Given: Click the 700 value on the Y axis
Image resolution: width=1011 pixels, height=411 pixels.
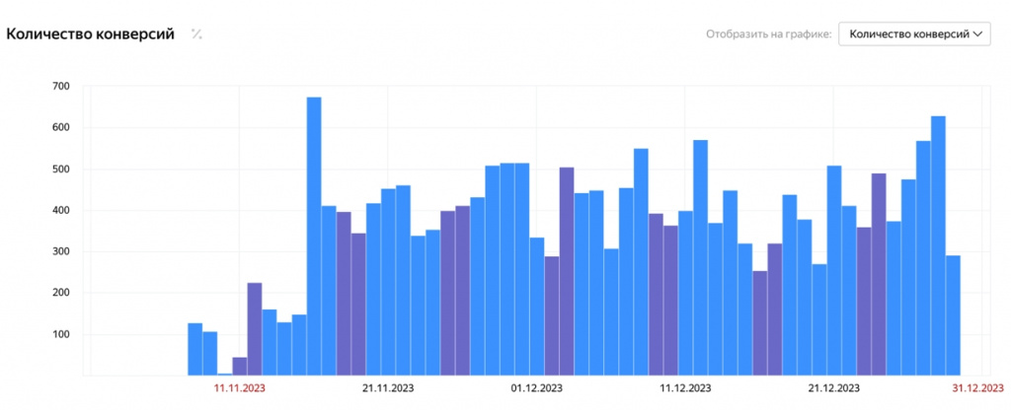Looking at the screenshot, I should coord(61,87).
